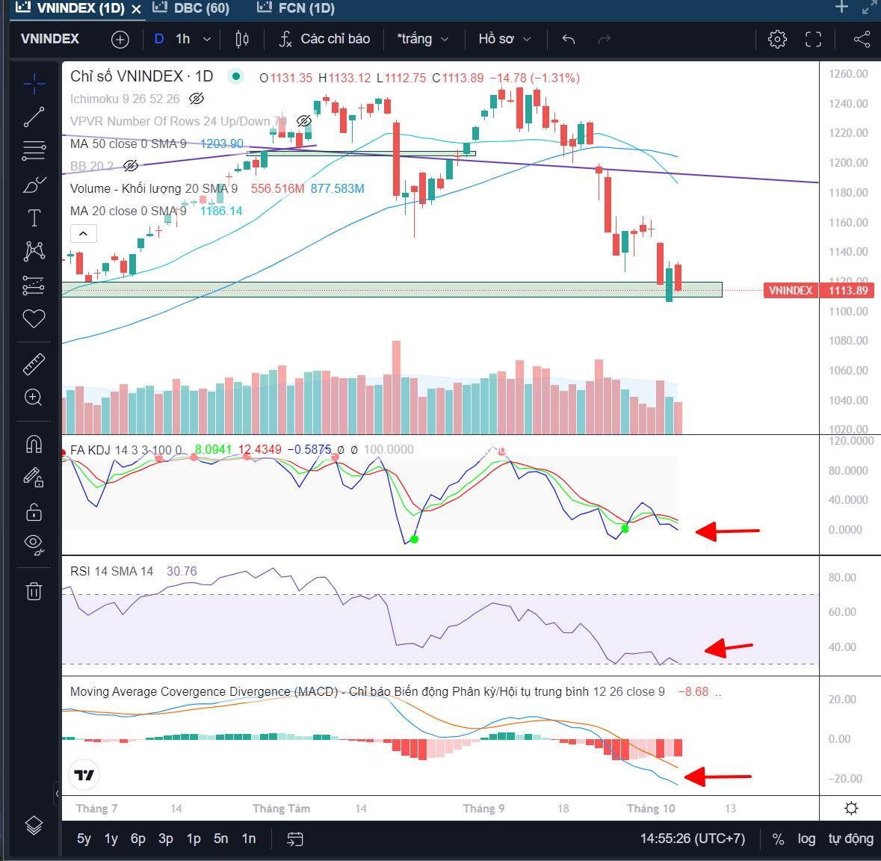Expand the chart panel at top right
This screenshot has height=861, width=881.
[869, 7]
